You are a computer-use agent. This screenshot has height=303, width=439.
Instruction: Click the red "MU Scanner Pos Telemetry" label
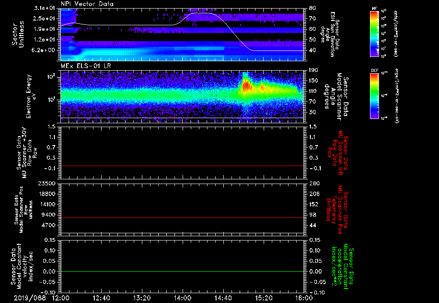click(x=337, y=210)
